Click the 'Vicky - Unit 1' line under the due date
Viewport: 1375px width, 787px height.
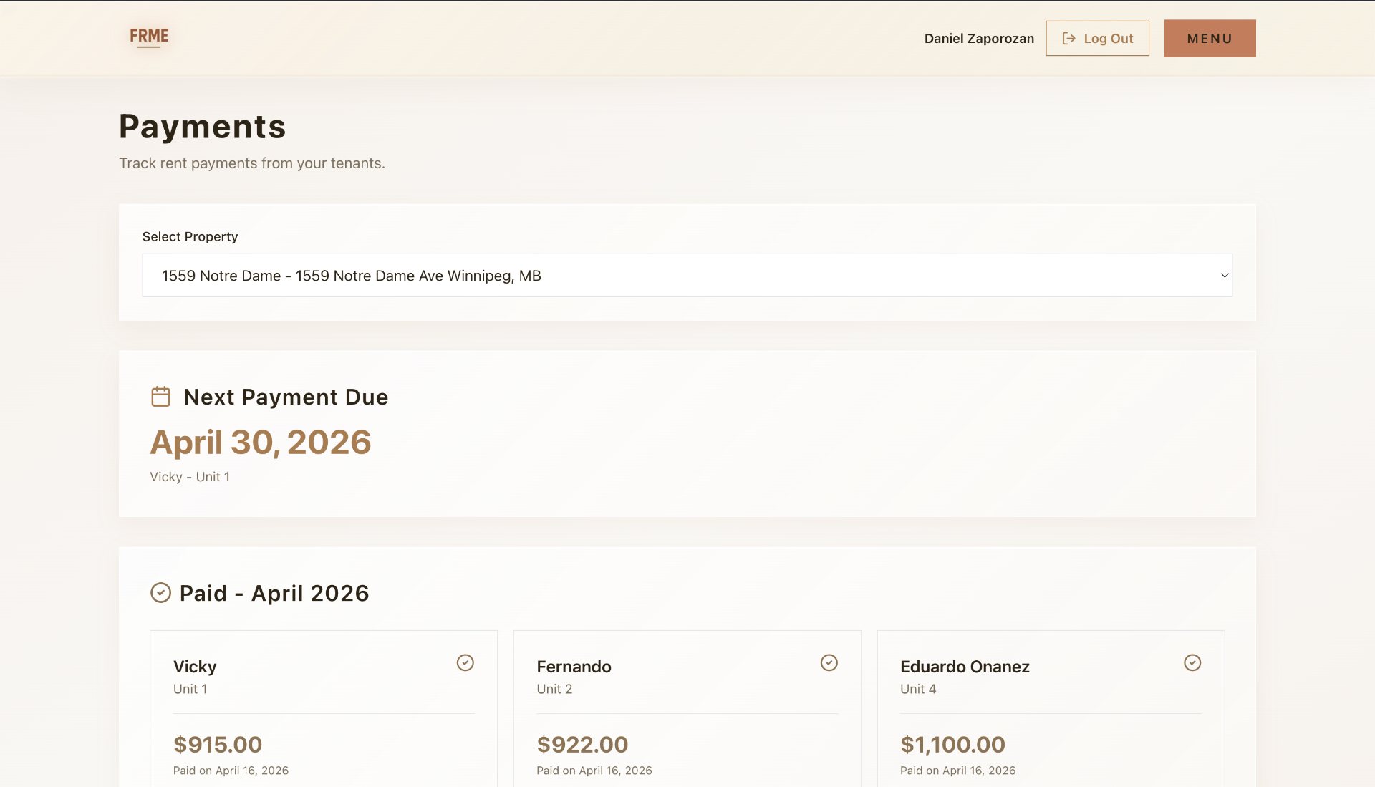tap(190, 477)
